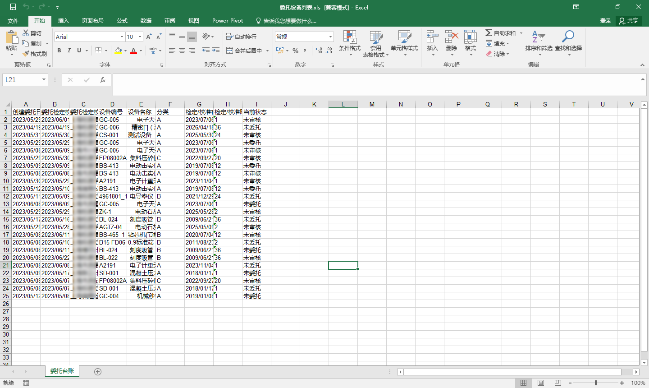Toggle italic formatting
Viewport: 649px width, 388px height.
[69, 51]
